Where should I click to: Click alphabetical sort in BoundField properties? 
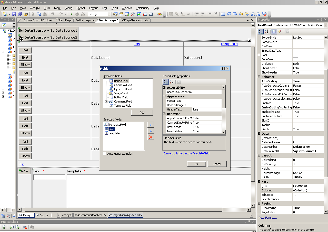pyautogui.click(x=172, y=82)
